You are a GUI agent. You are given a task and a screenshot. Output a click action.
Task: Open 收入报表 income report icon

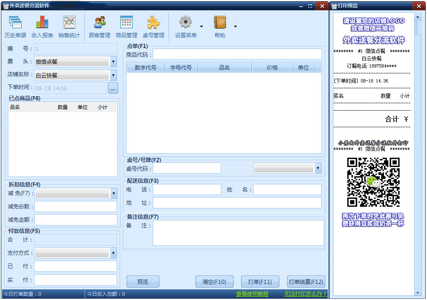pos(42,22)
